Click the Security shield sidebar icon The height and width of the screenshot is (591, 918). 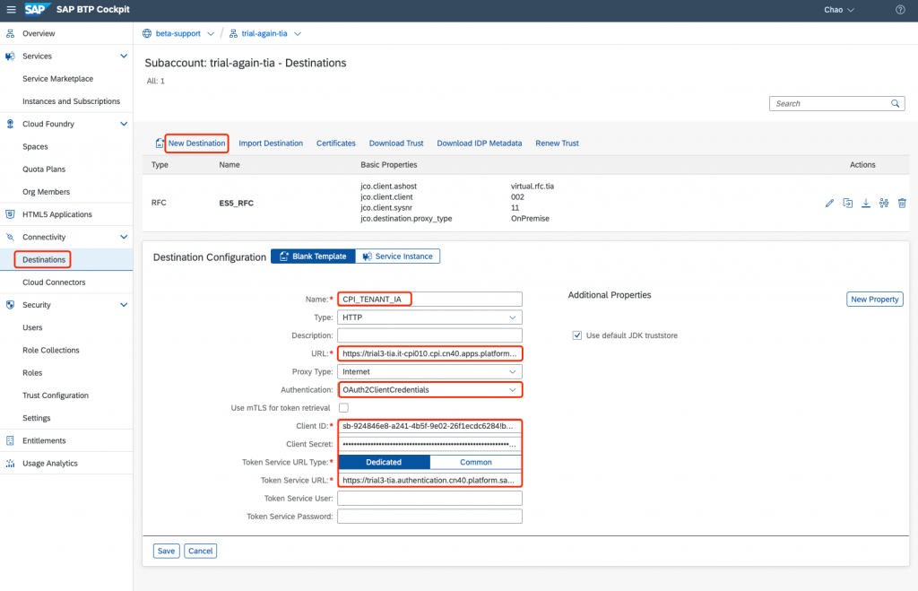[10, 305]
